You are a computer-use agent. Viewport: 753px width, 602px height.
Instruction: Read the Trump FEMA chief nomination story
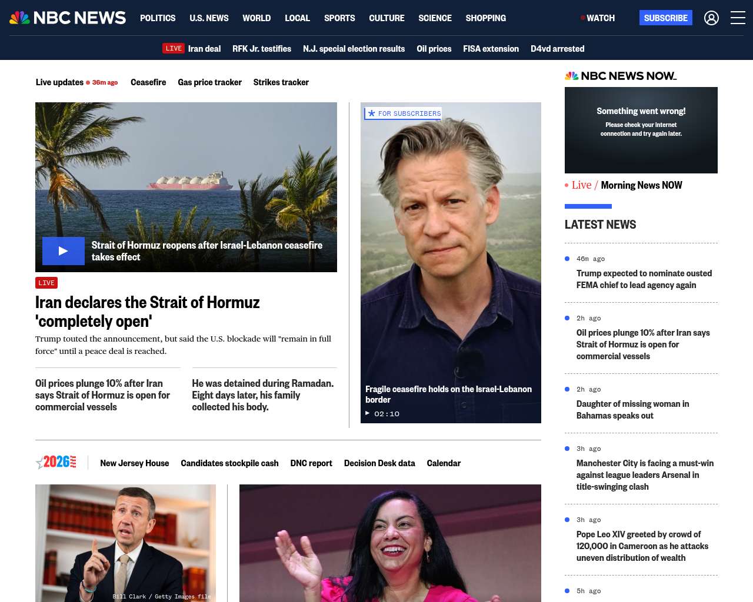[644, 279]
